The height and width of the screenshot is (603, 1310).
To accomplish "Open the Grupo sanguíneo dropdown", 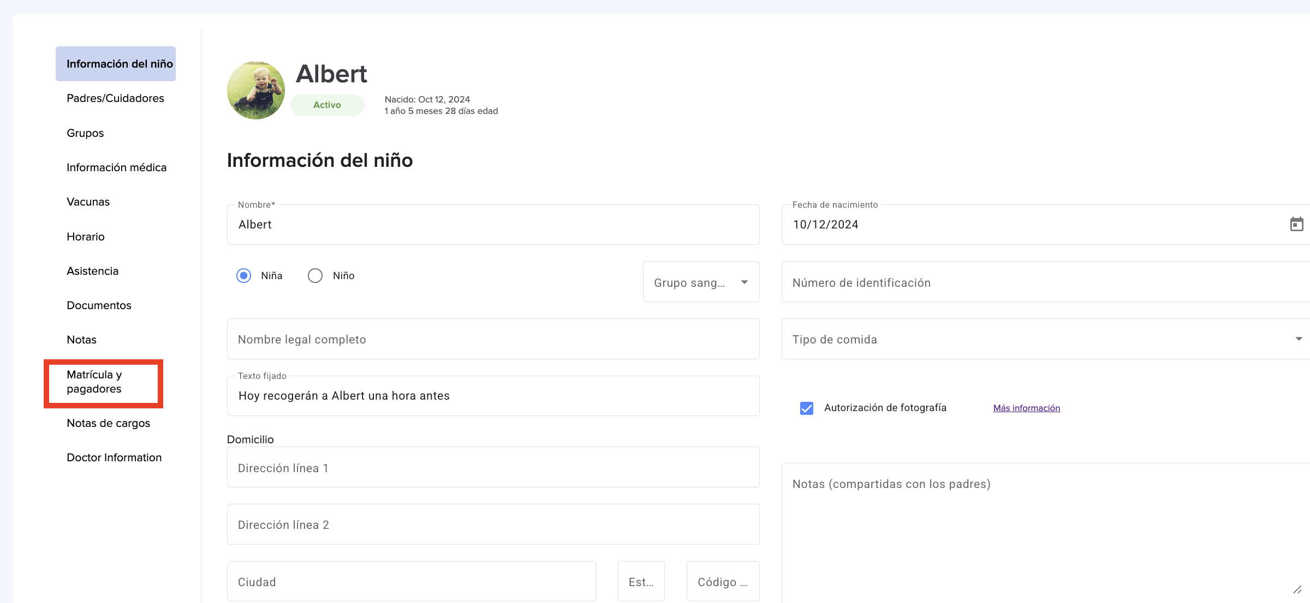I will point(701,282).
